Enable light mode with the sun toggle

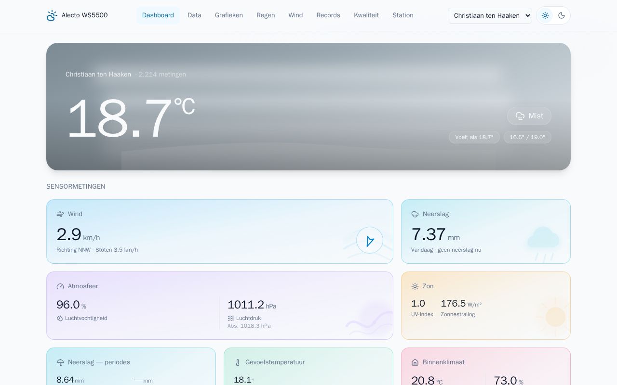click(x=545, y=15)
